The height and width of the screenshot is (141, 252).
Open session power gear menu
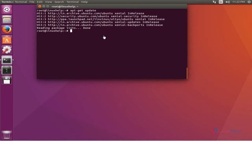[x=249, y=2]
